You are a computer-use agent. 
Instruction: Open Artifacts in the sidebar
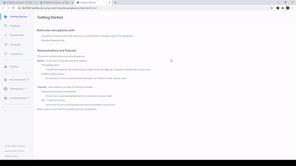[x=16, y=45]
